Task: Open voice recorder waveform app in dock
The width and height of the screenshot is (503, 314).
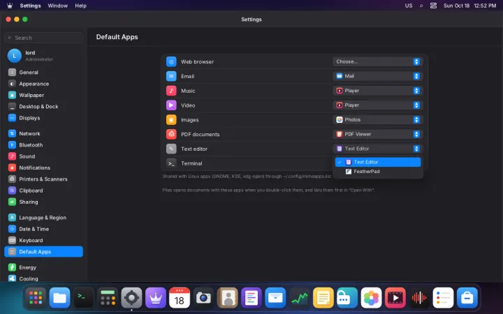Action: [419, 298]
